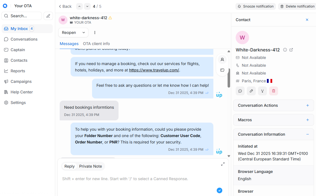
Task: Expand the Conversation Actions section
Action: pos(307,105)
